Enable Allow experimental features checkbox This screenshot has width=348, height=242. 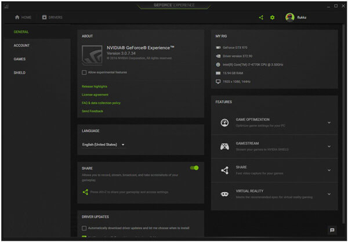click(x=84, y=73)
